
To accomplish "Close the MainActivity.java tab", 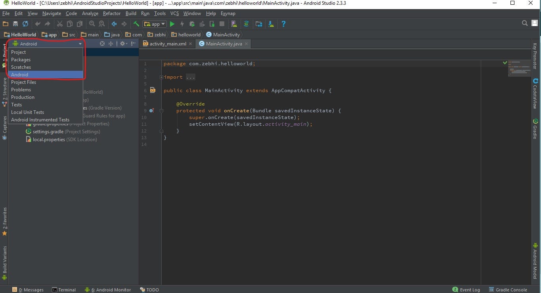I will tap(246, 44).
